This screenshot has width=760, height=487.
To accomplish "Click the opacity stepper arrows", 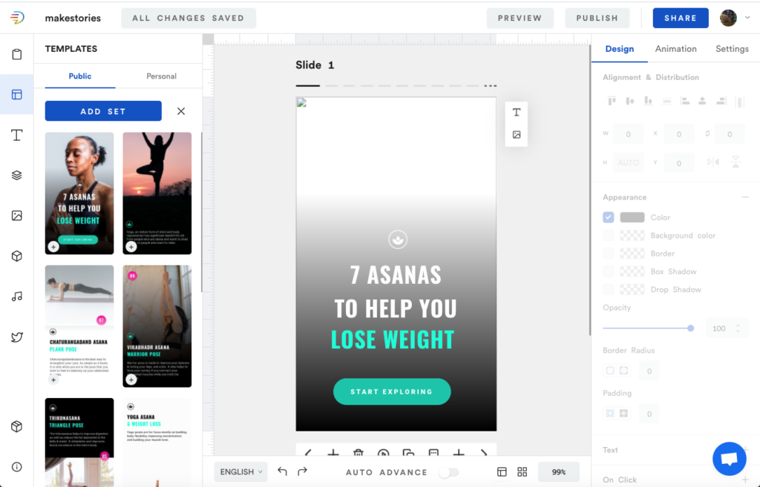I will click(738, 328).
